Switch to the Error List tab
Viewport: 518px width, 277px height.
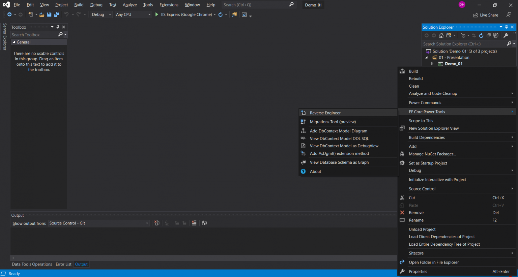click(x=63, y=264)
